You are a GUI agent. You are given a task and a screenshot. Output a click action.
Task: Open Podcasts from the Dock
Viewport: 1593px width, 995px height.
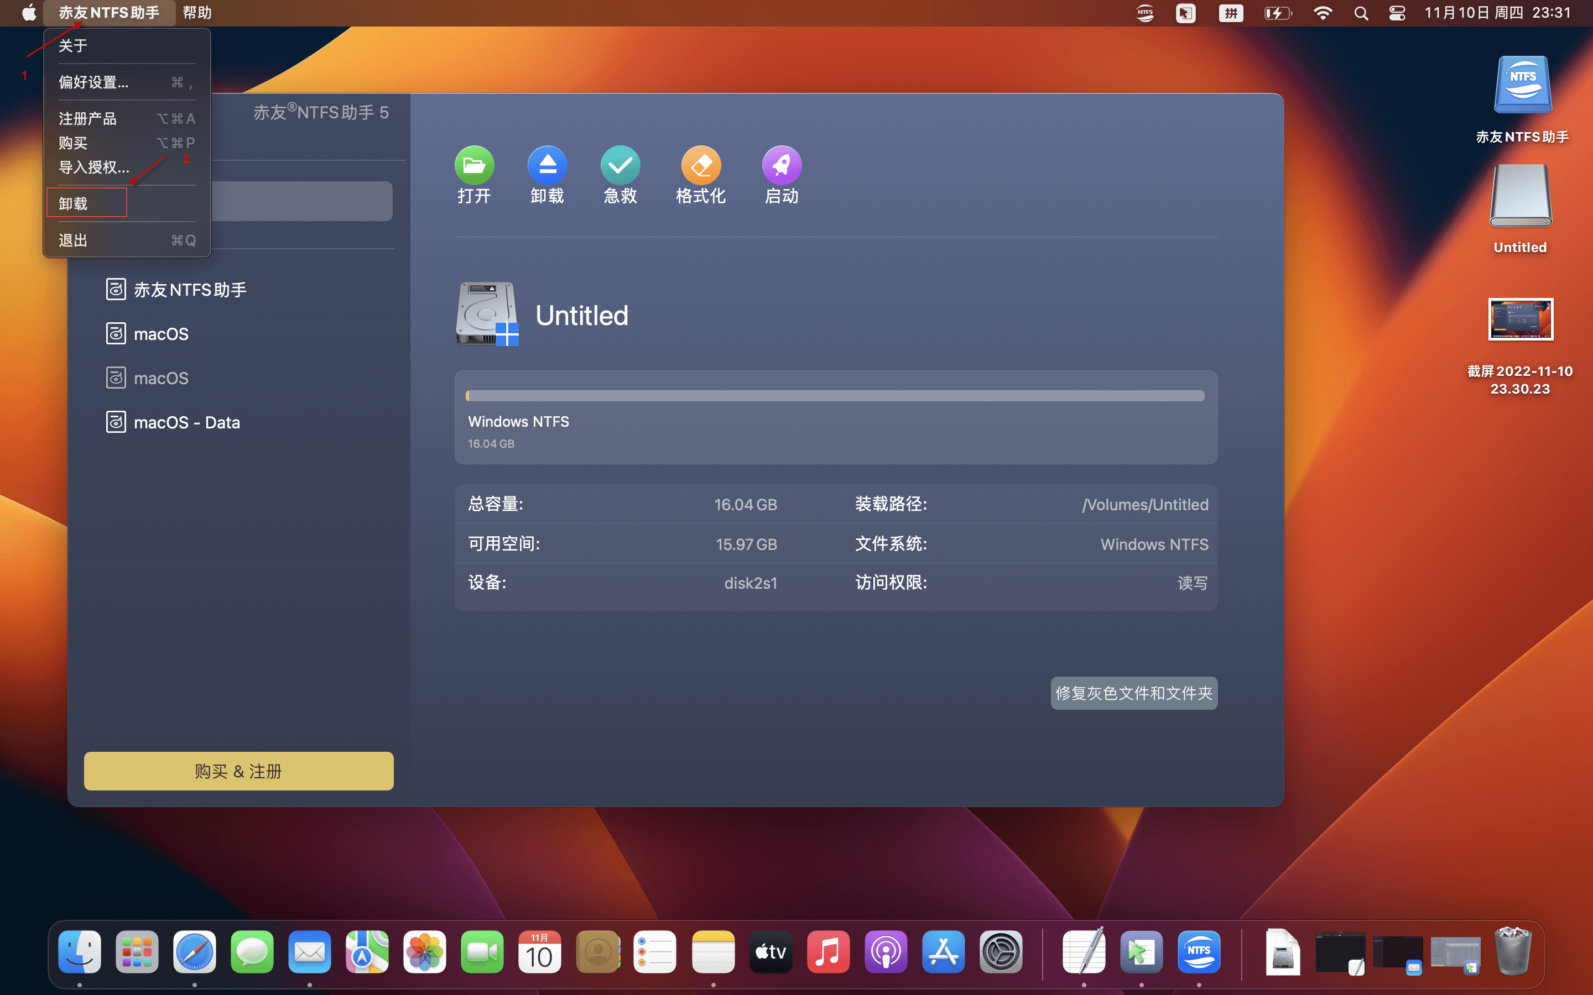(886, 951)
